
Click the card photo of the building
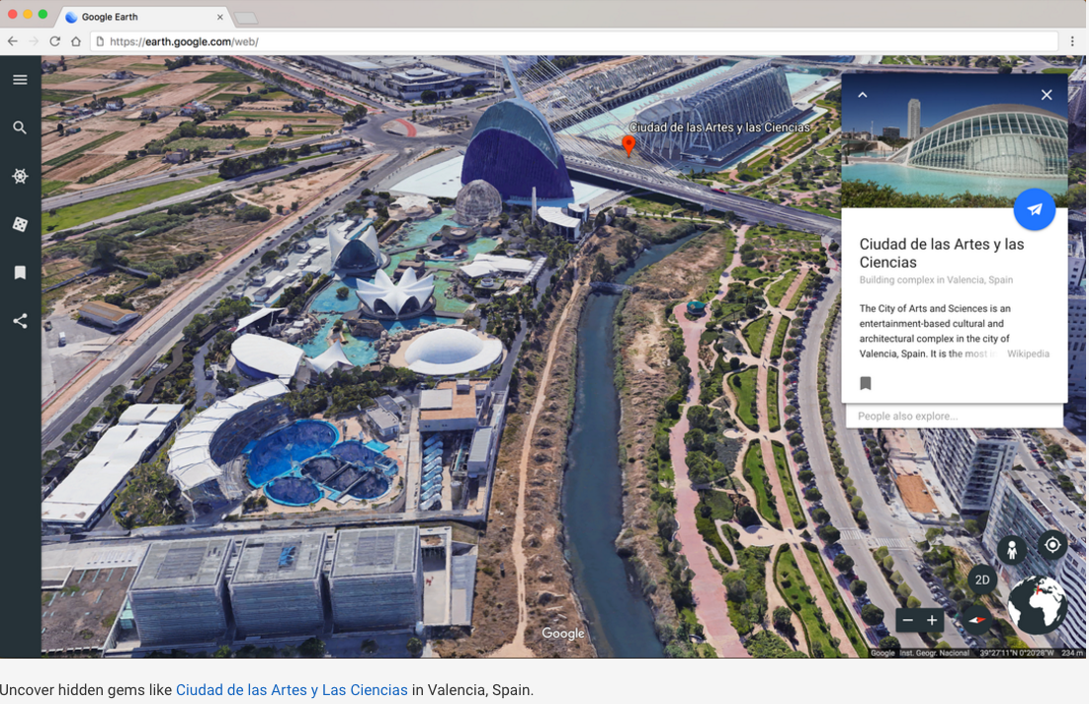click(955, 141)
